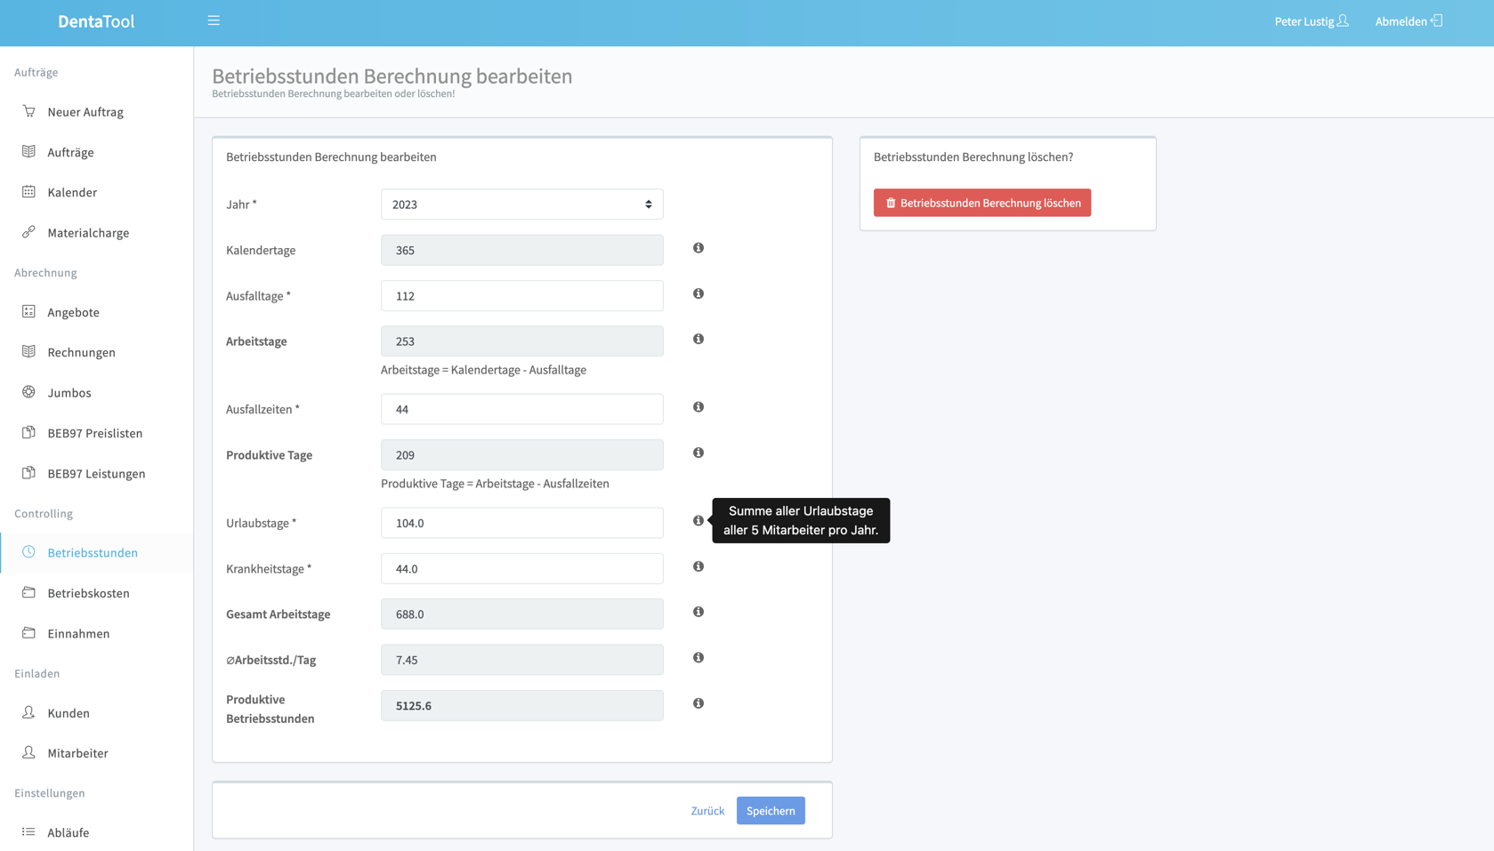Open Neuer Auftrag in the sidebar
Viewport: 1494px width, 851px height.
pos(85,112)
